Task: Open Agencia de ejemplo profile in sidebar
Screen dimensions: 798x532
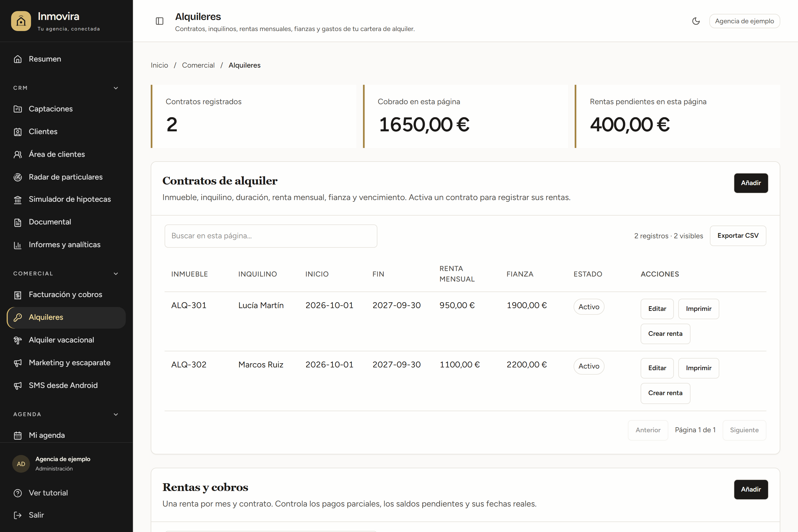Action: pos(66,464)
